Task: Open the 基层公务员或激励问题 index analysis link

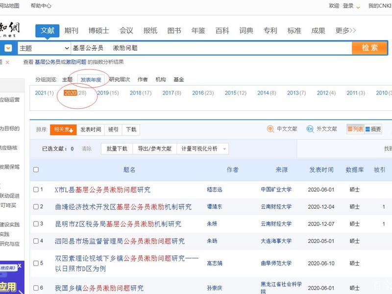Action: coord(60,62)
